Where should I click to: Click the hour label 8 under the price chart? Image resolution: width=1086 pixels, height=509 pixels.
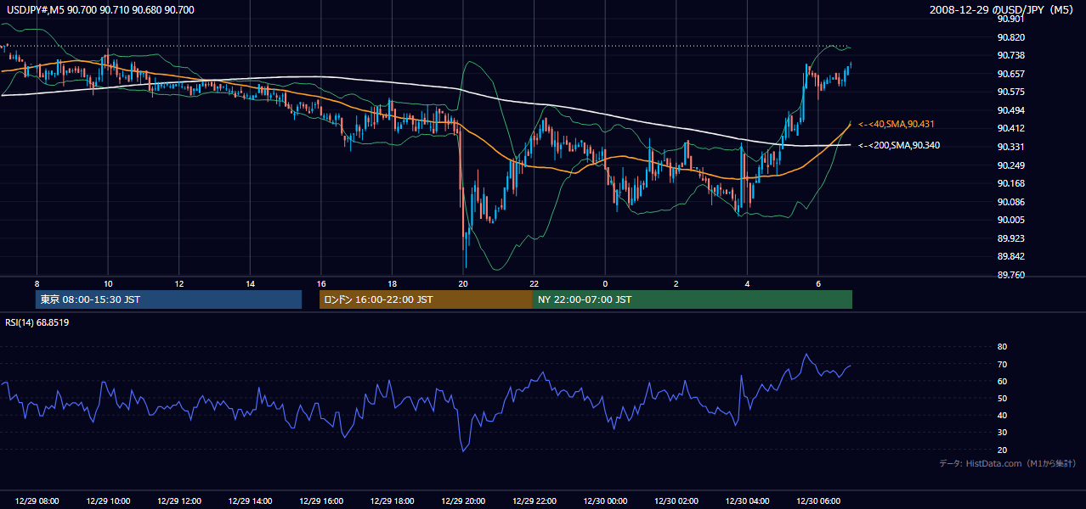[37, 283]
